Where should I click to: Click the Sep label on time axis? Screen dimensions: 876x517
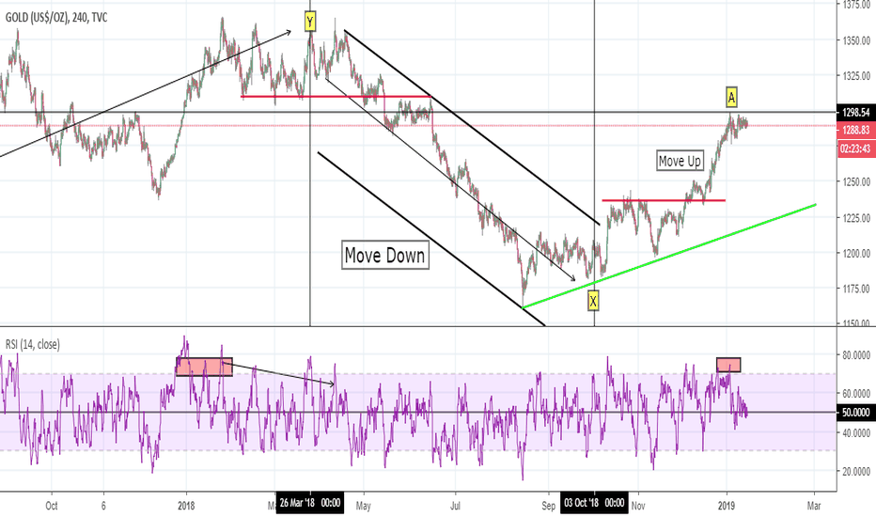tap(549, 506)
